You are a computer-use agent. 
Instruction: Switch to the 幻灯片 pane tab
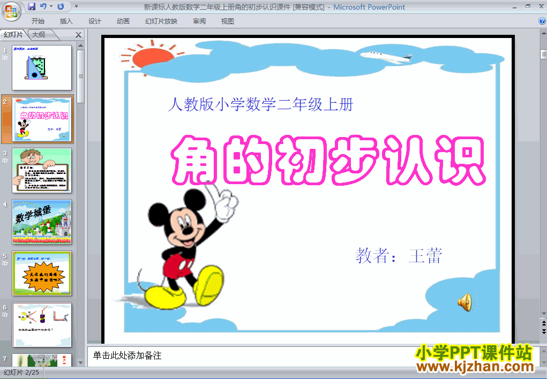click(13, 34)
